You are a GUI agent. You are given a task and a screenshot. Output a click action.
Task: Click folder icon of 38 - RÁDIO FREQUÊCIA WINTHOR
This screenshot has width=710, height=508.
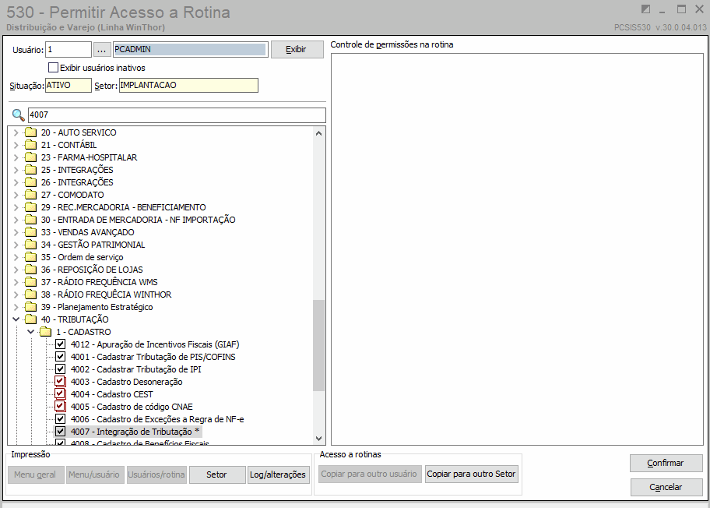pyautogui.click(x=31, y=295)
